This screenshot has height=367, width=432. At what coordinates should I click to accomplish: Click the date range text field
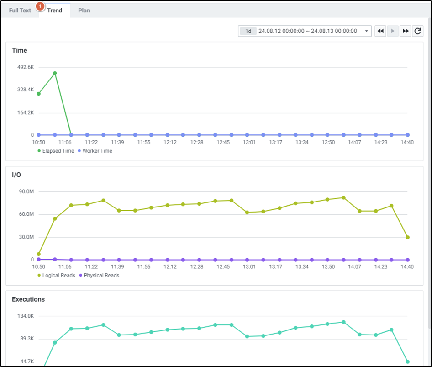pyautogui.click(x=307, y=31)
